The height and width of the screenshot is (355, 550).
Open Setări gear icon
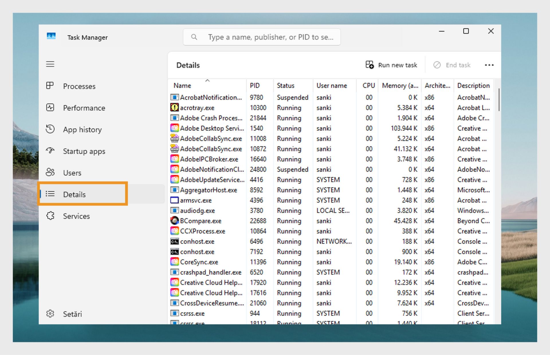point(50,313)
